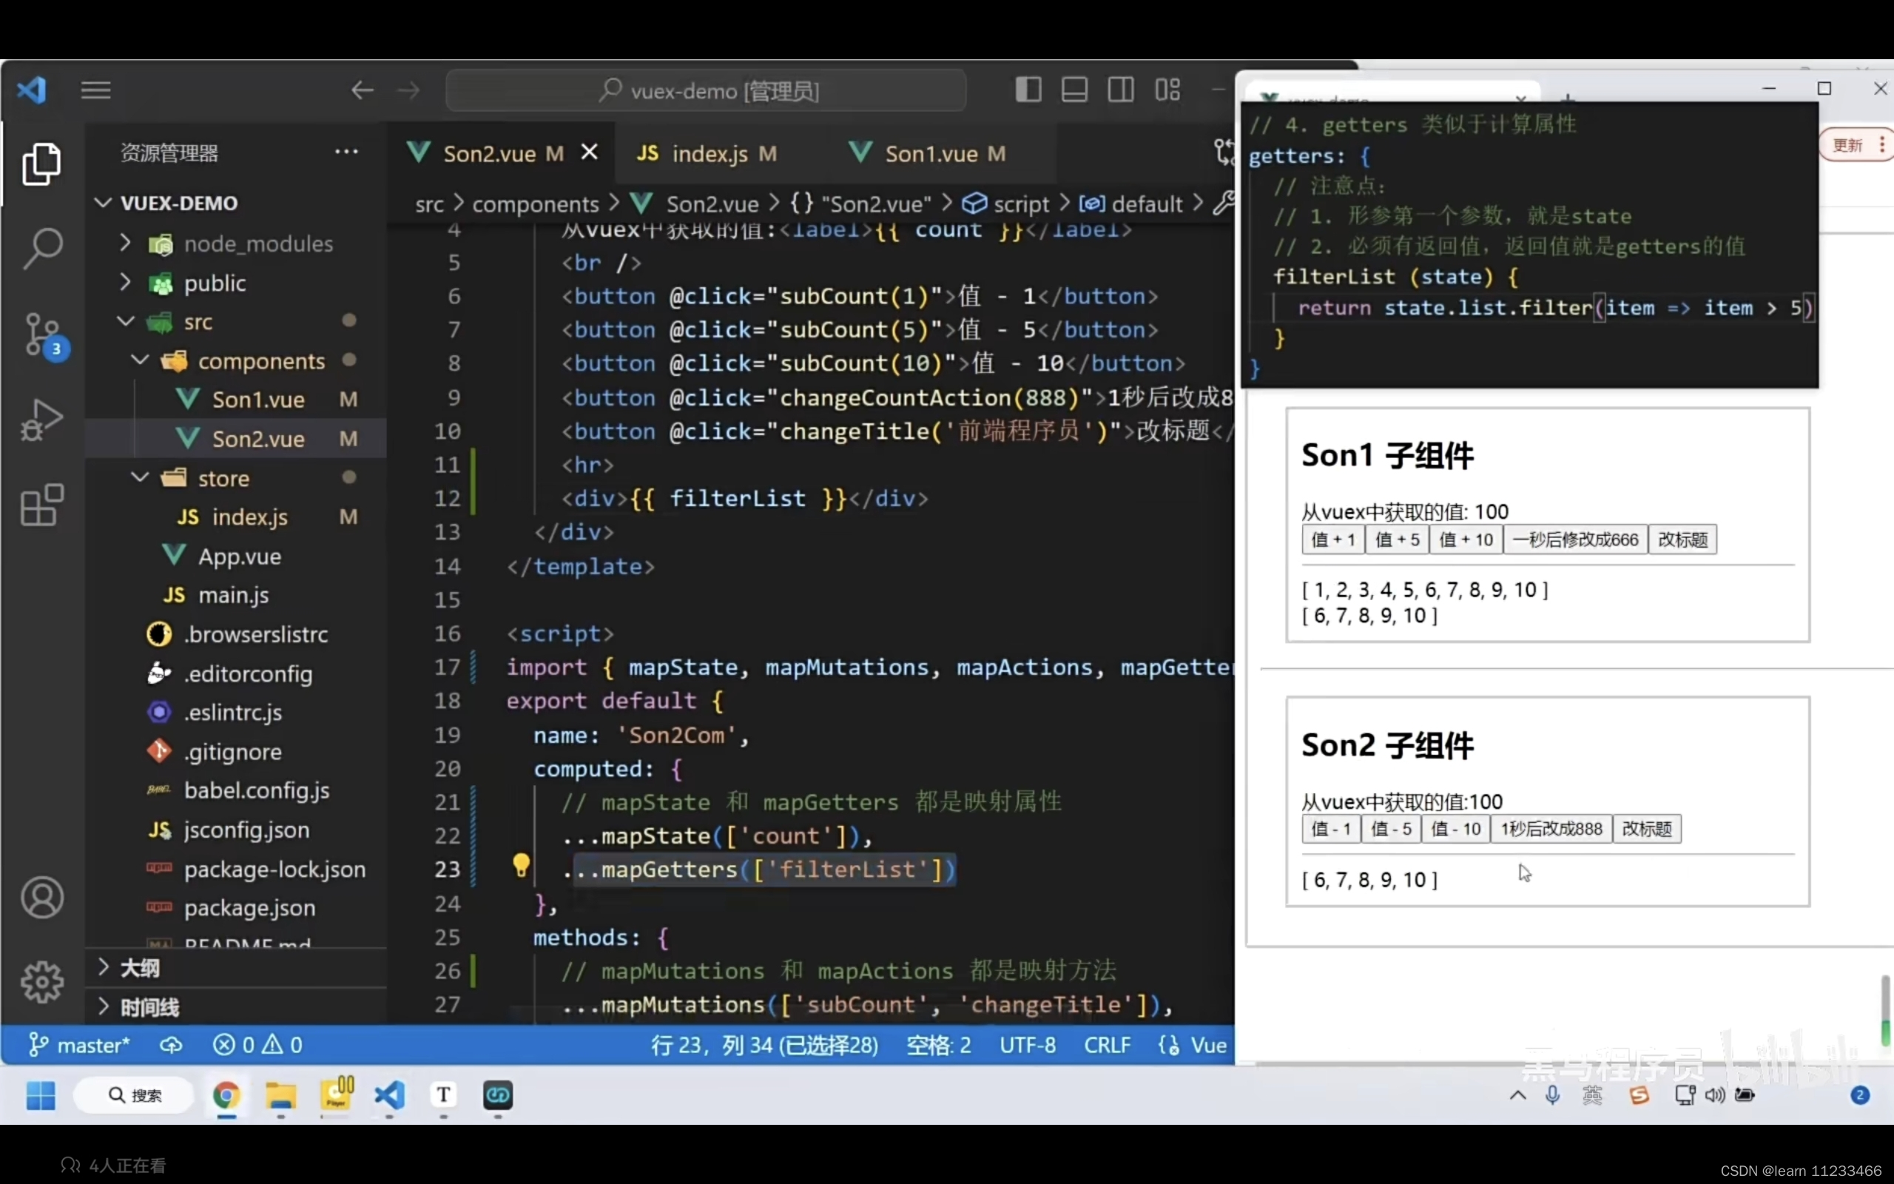Expand the 大纲 outline section
Viewport: 1894px width, 1184px height.
[140, 968]
